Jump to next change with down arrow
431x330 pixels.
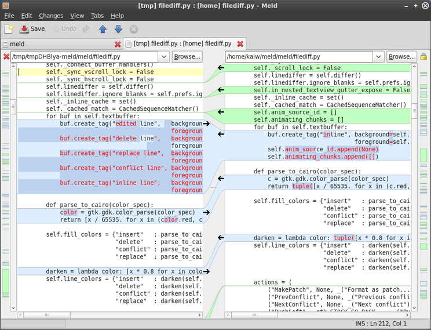coord(118,28)
